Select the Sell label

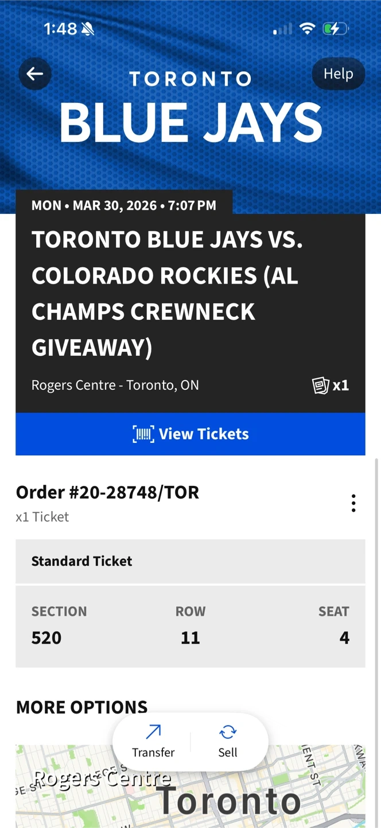pyautogui.click(x=228, y=752)
